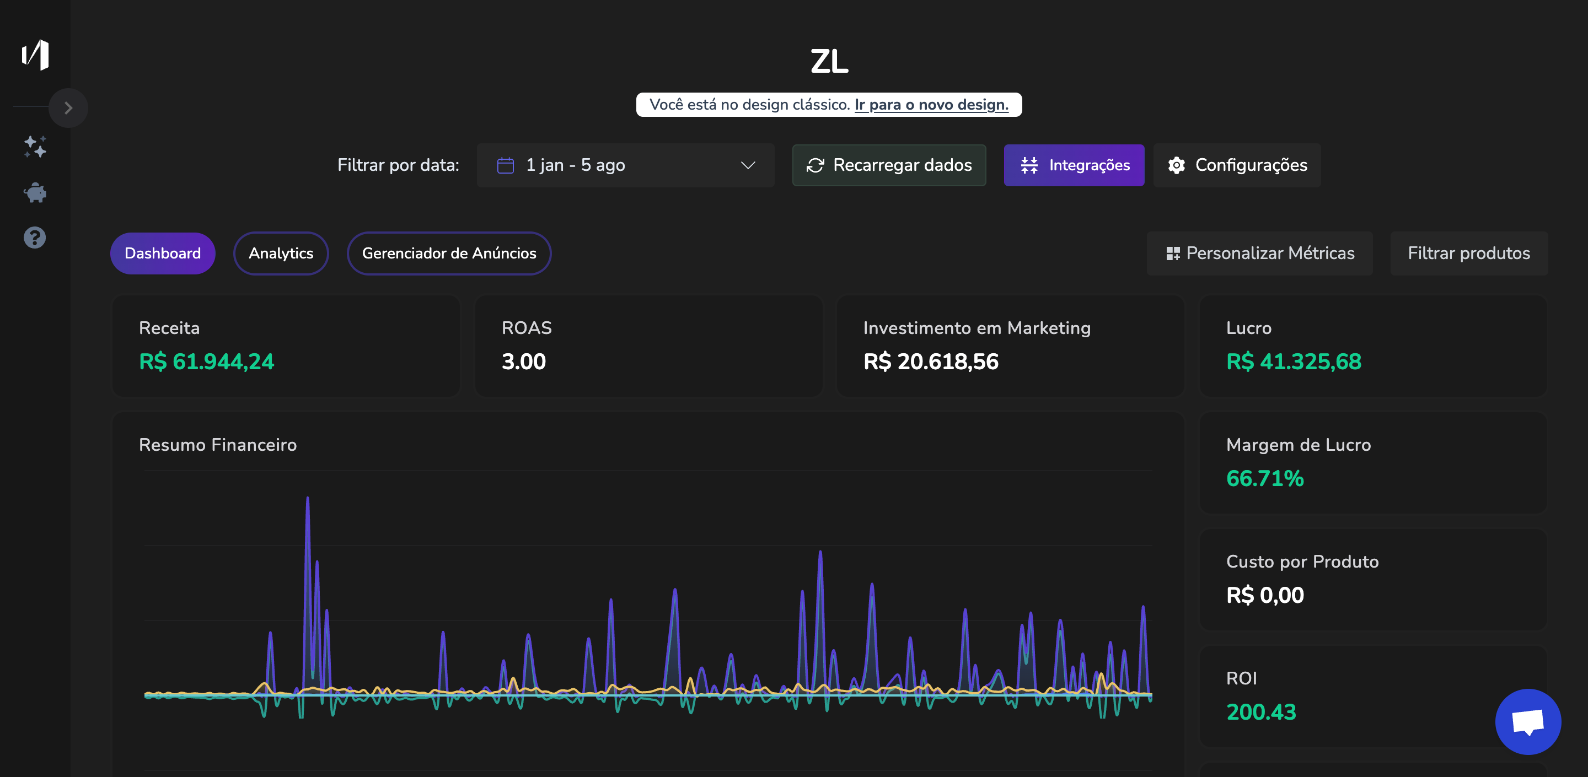Switch to the Analytics tab
This screenshot has width=1588, height=777.
[x=281, y=252]
